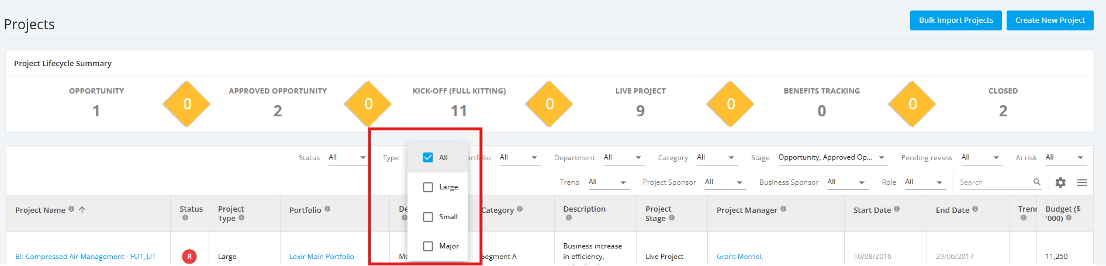Select the Opportunity stage count 1

point(96,110)
